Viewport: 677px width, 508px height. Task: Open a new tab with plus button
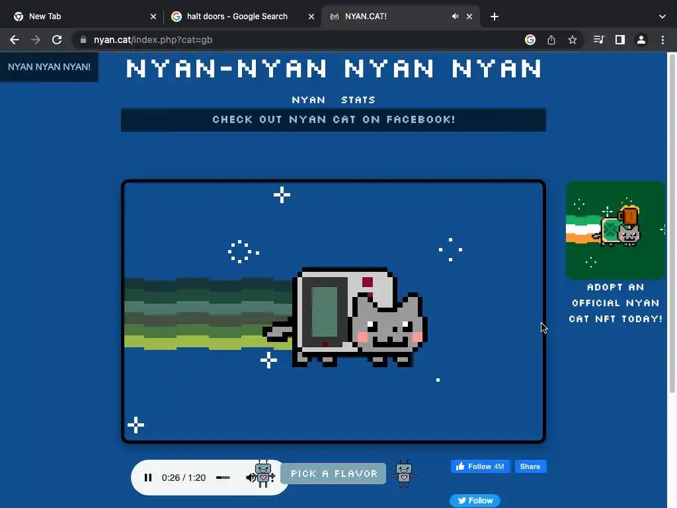(x=495, y=17)
